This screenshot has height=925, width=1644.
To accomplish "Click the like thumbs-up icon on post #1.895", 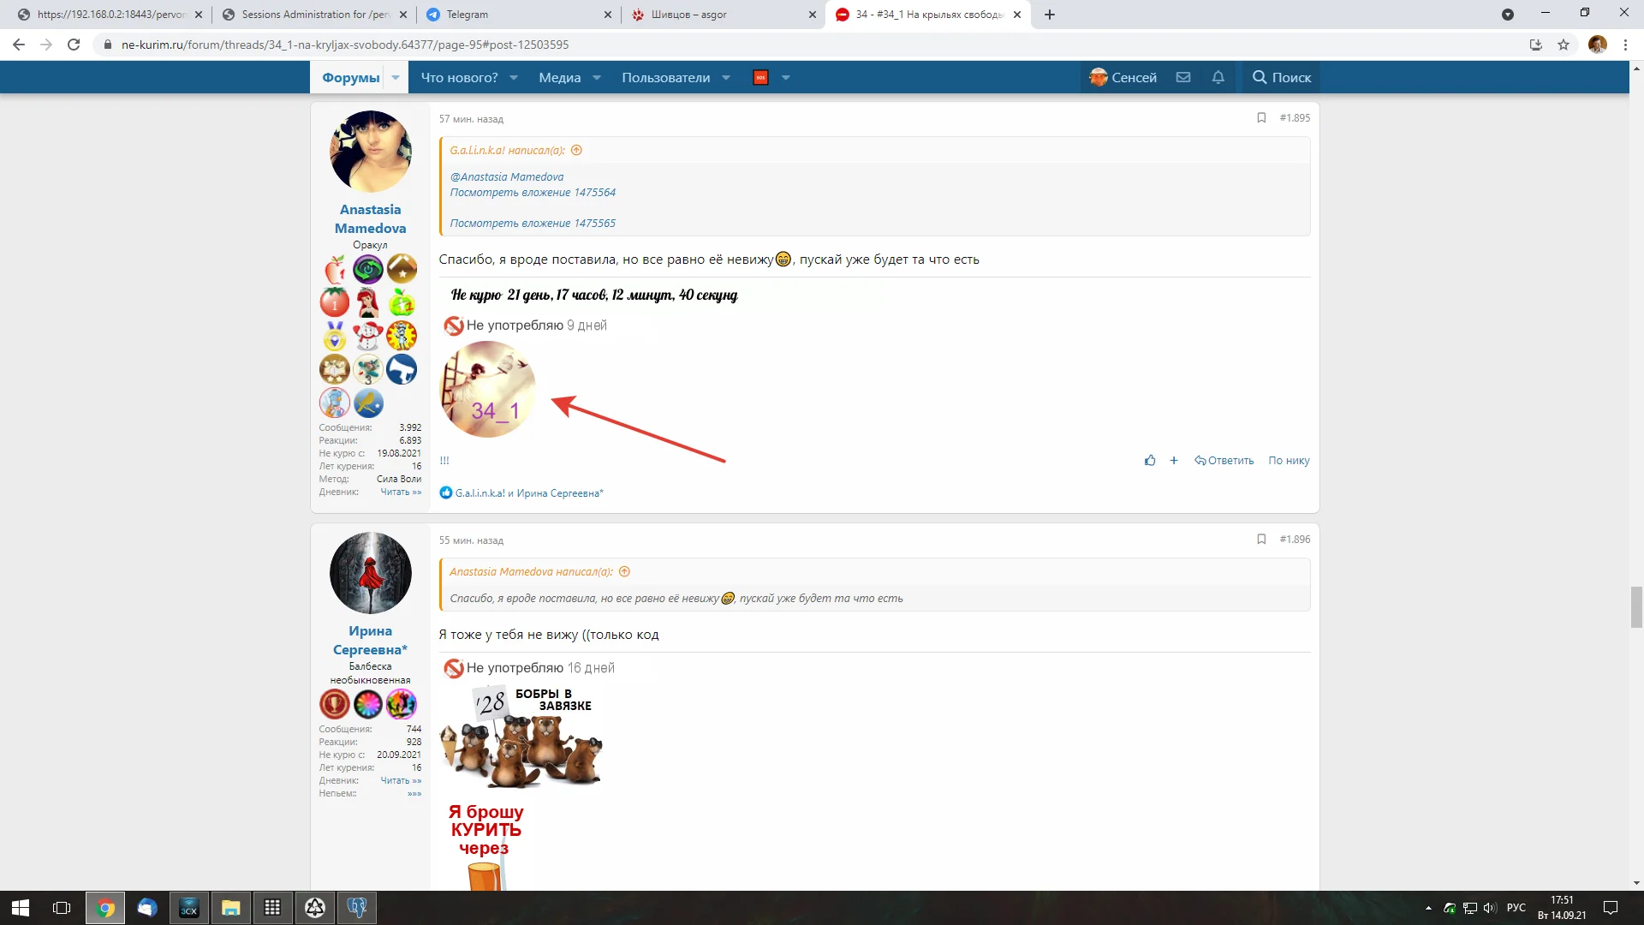I will pos(1150,461).
